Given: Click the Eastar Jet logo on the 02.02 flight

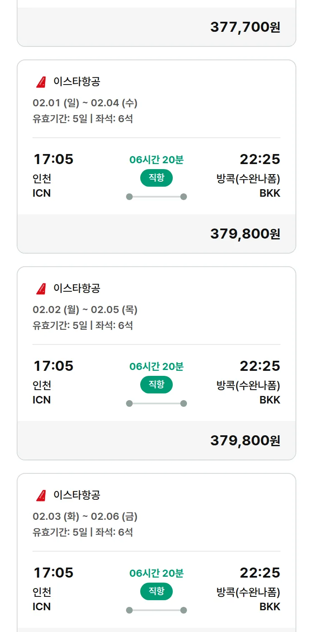Looking at the screenshot, I should pos(41,289).
